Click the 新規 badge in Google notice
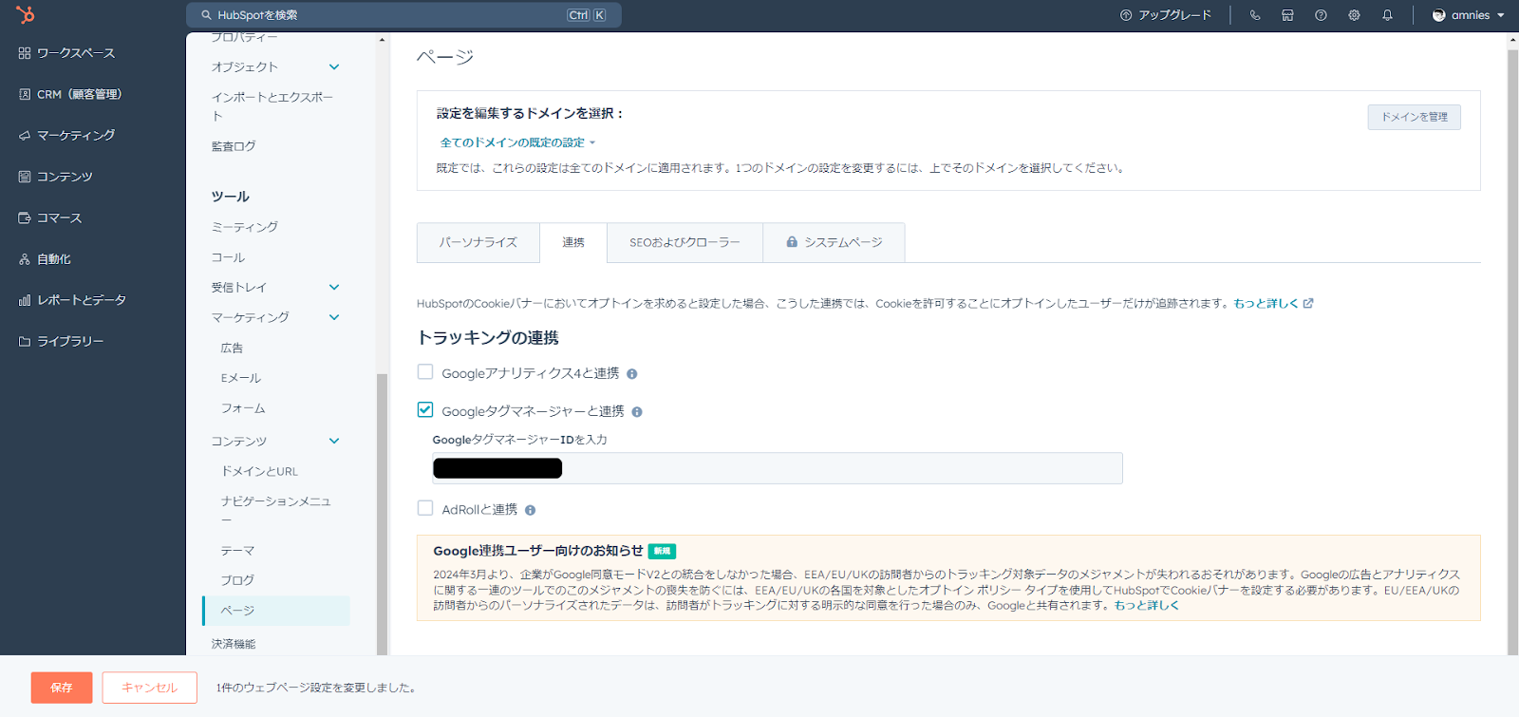This screenshot has height=717, width=1519. pos(662,551)
